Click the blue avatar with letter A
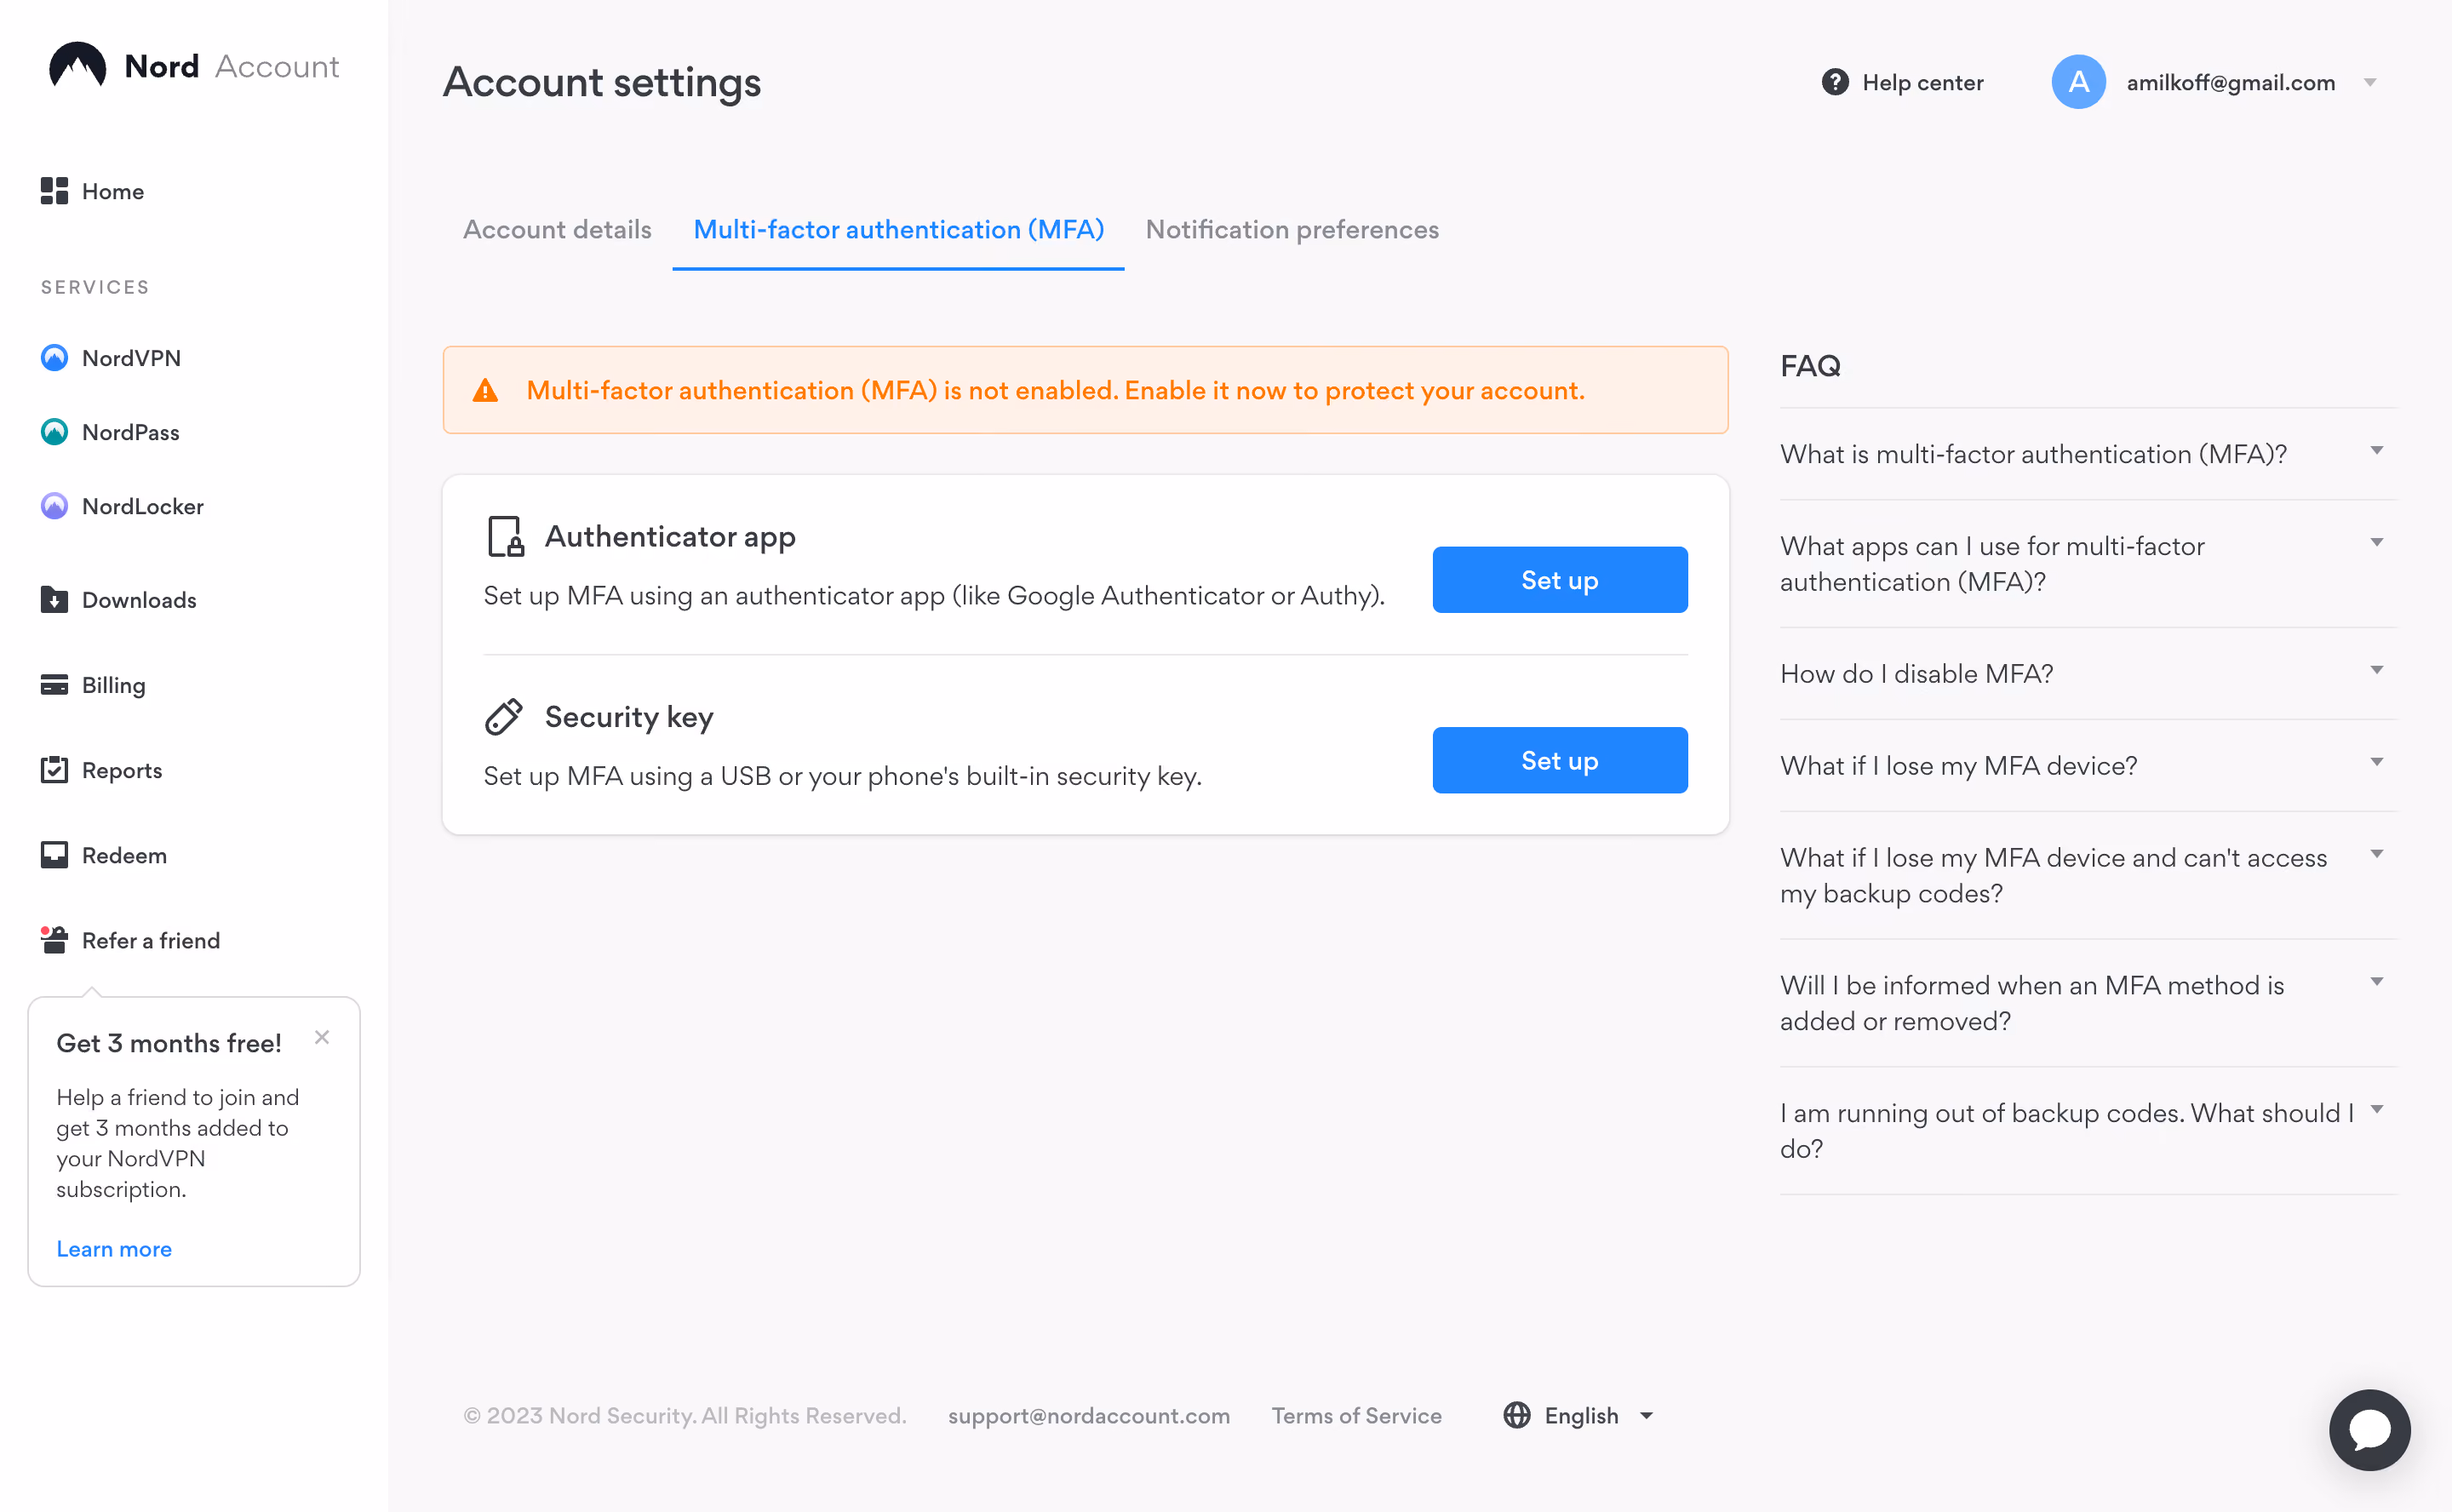Screen dimensions: 2452x1512 (2079, 82)
